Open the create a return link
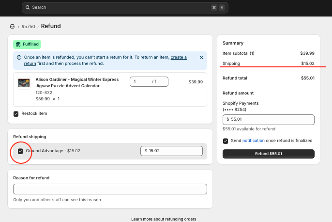The image size is (332, 222). [x=105, y=60]
